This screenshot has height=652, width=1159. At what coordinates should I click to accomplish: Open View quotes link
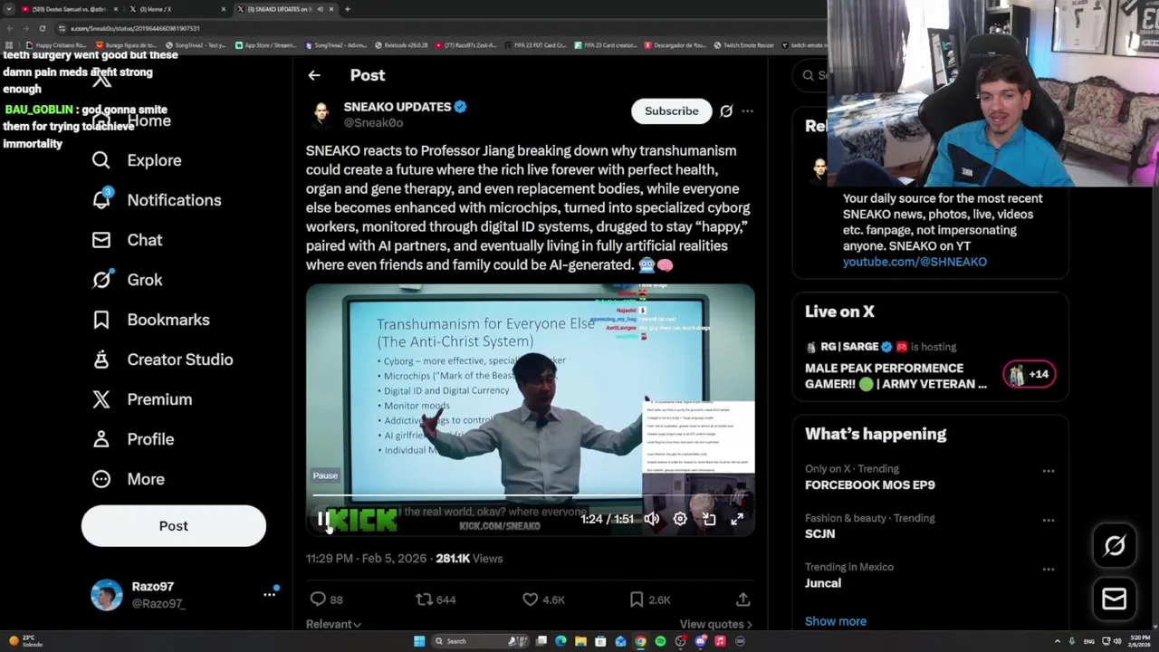click(715, 624)
